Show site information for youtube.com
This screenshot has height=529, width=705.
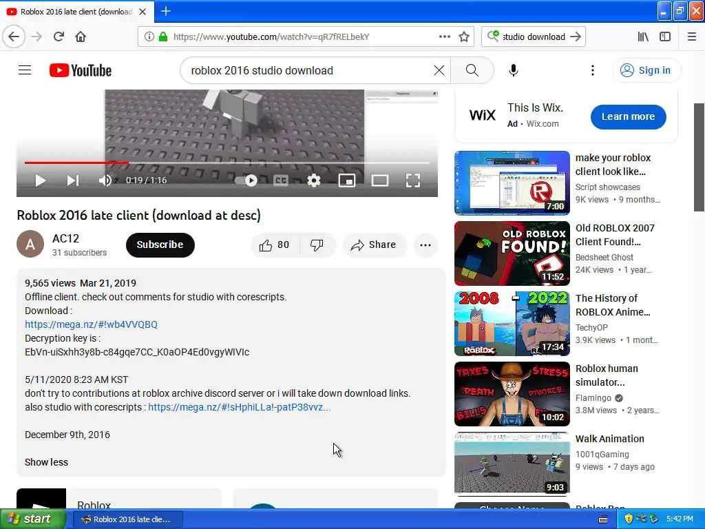pyautogui.click(x=149, y=37)
